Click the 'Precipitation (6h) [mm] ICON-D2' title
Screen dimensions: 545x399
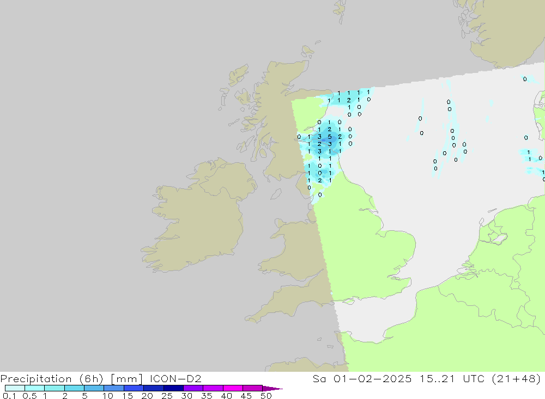101,379
